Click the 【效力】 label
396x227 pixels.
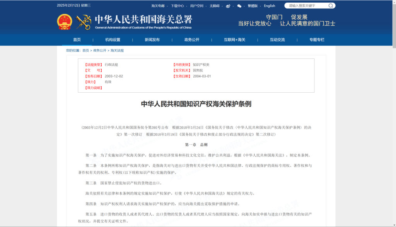90,82
